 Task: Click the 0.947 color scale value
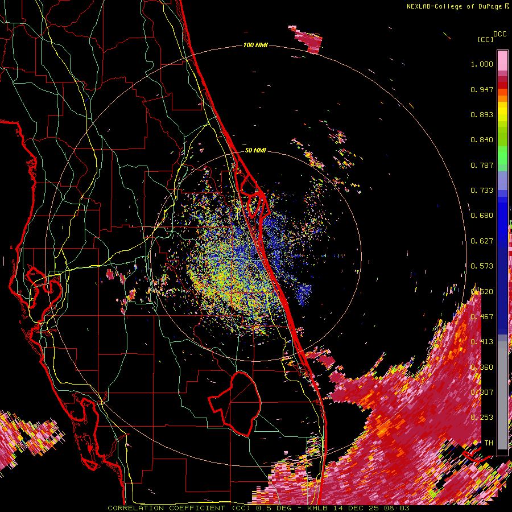click(x=482, y=89)
